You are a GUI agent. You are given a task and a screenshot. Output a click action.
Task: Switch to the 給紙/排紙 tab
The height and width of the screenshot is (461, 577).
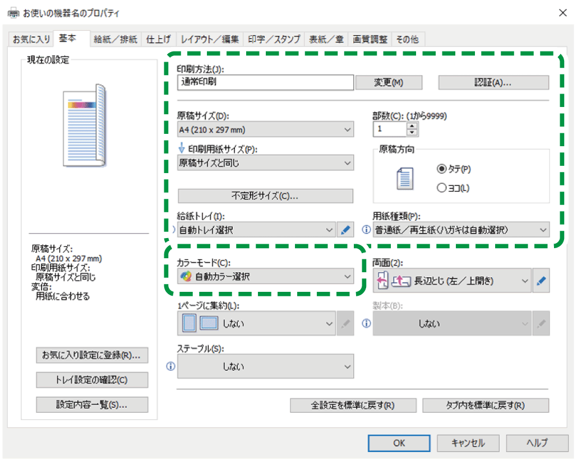click(x=116, y=39)
